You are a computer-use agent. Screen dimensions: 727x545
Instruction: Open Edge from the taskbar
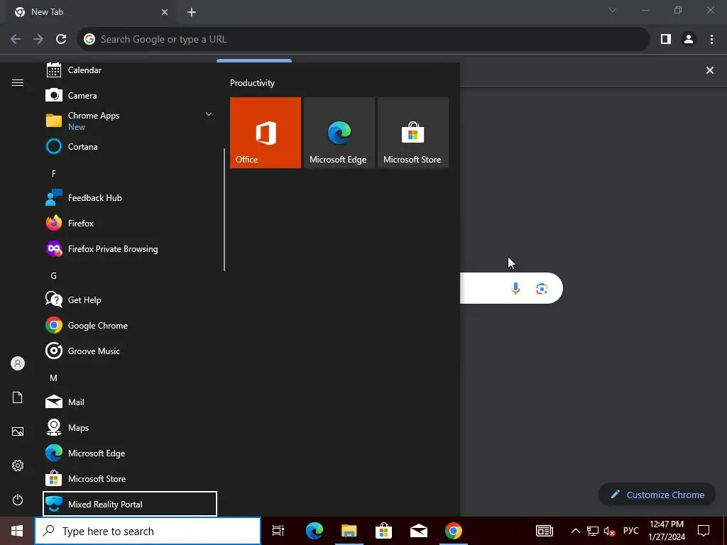(315, 531)
